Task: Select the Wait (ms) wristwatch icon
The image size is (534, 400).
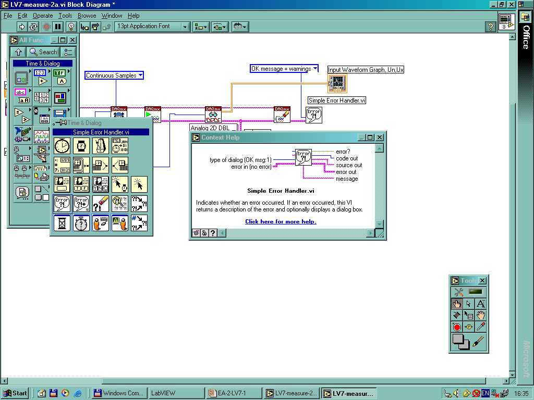Action: 81,146
